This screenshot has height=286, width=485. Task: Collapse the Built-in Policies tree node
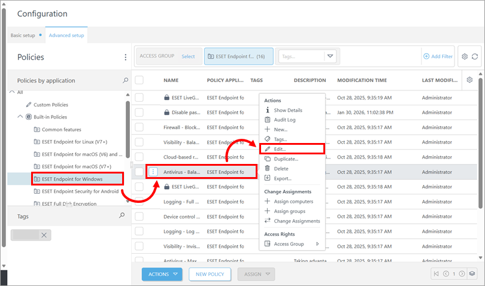(20, 117)
